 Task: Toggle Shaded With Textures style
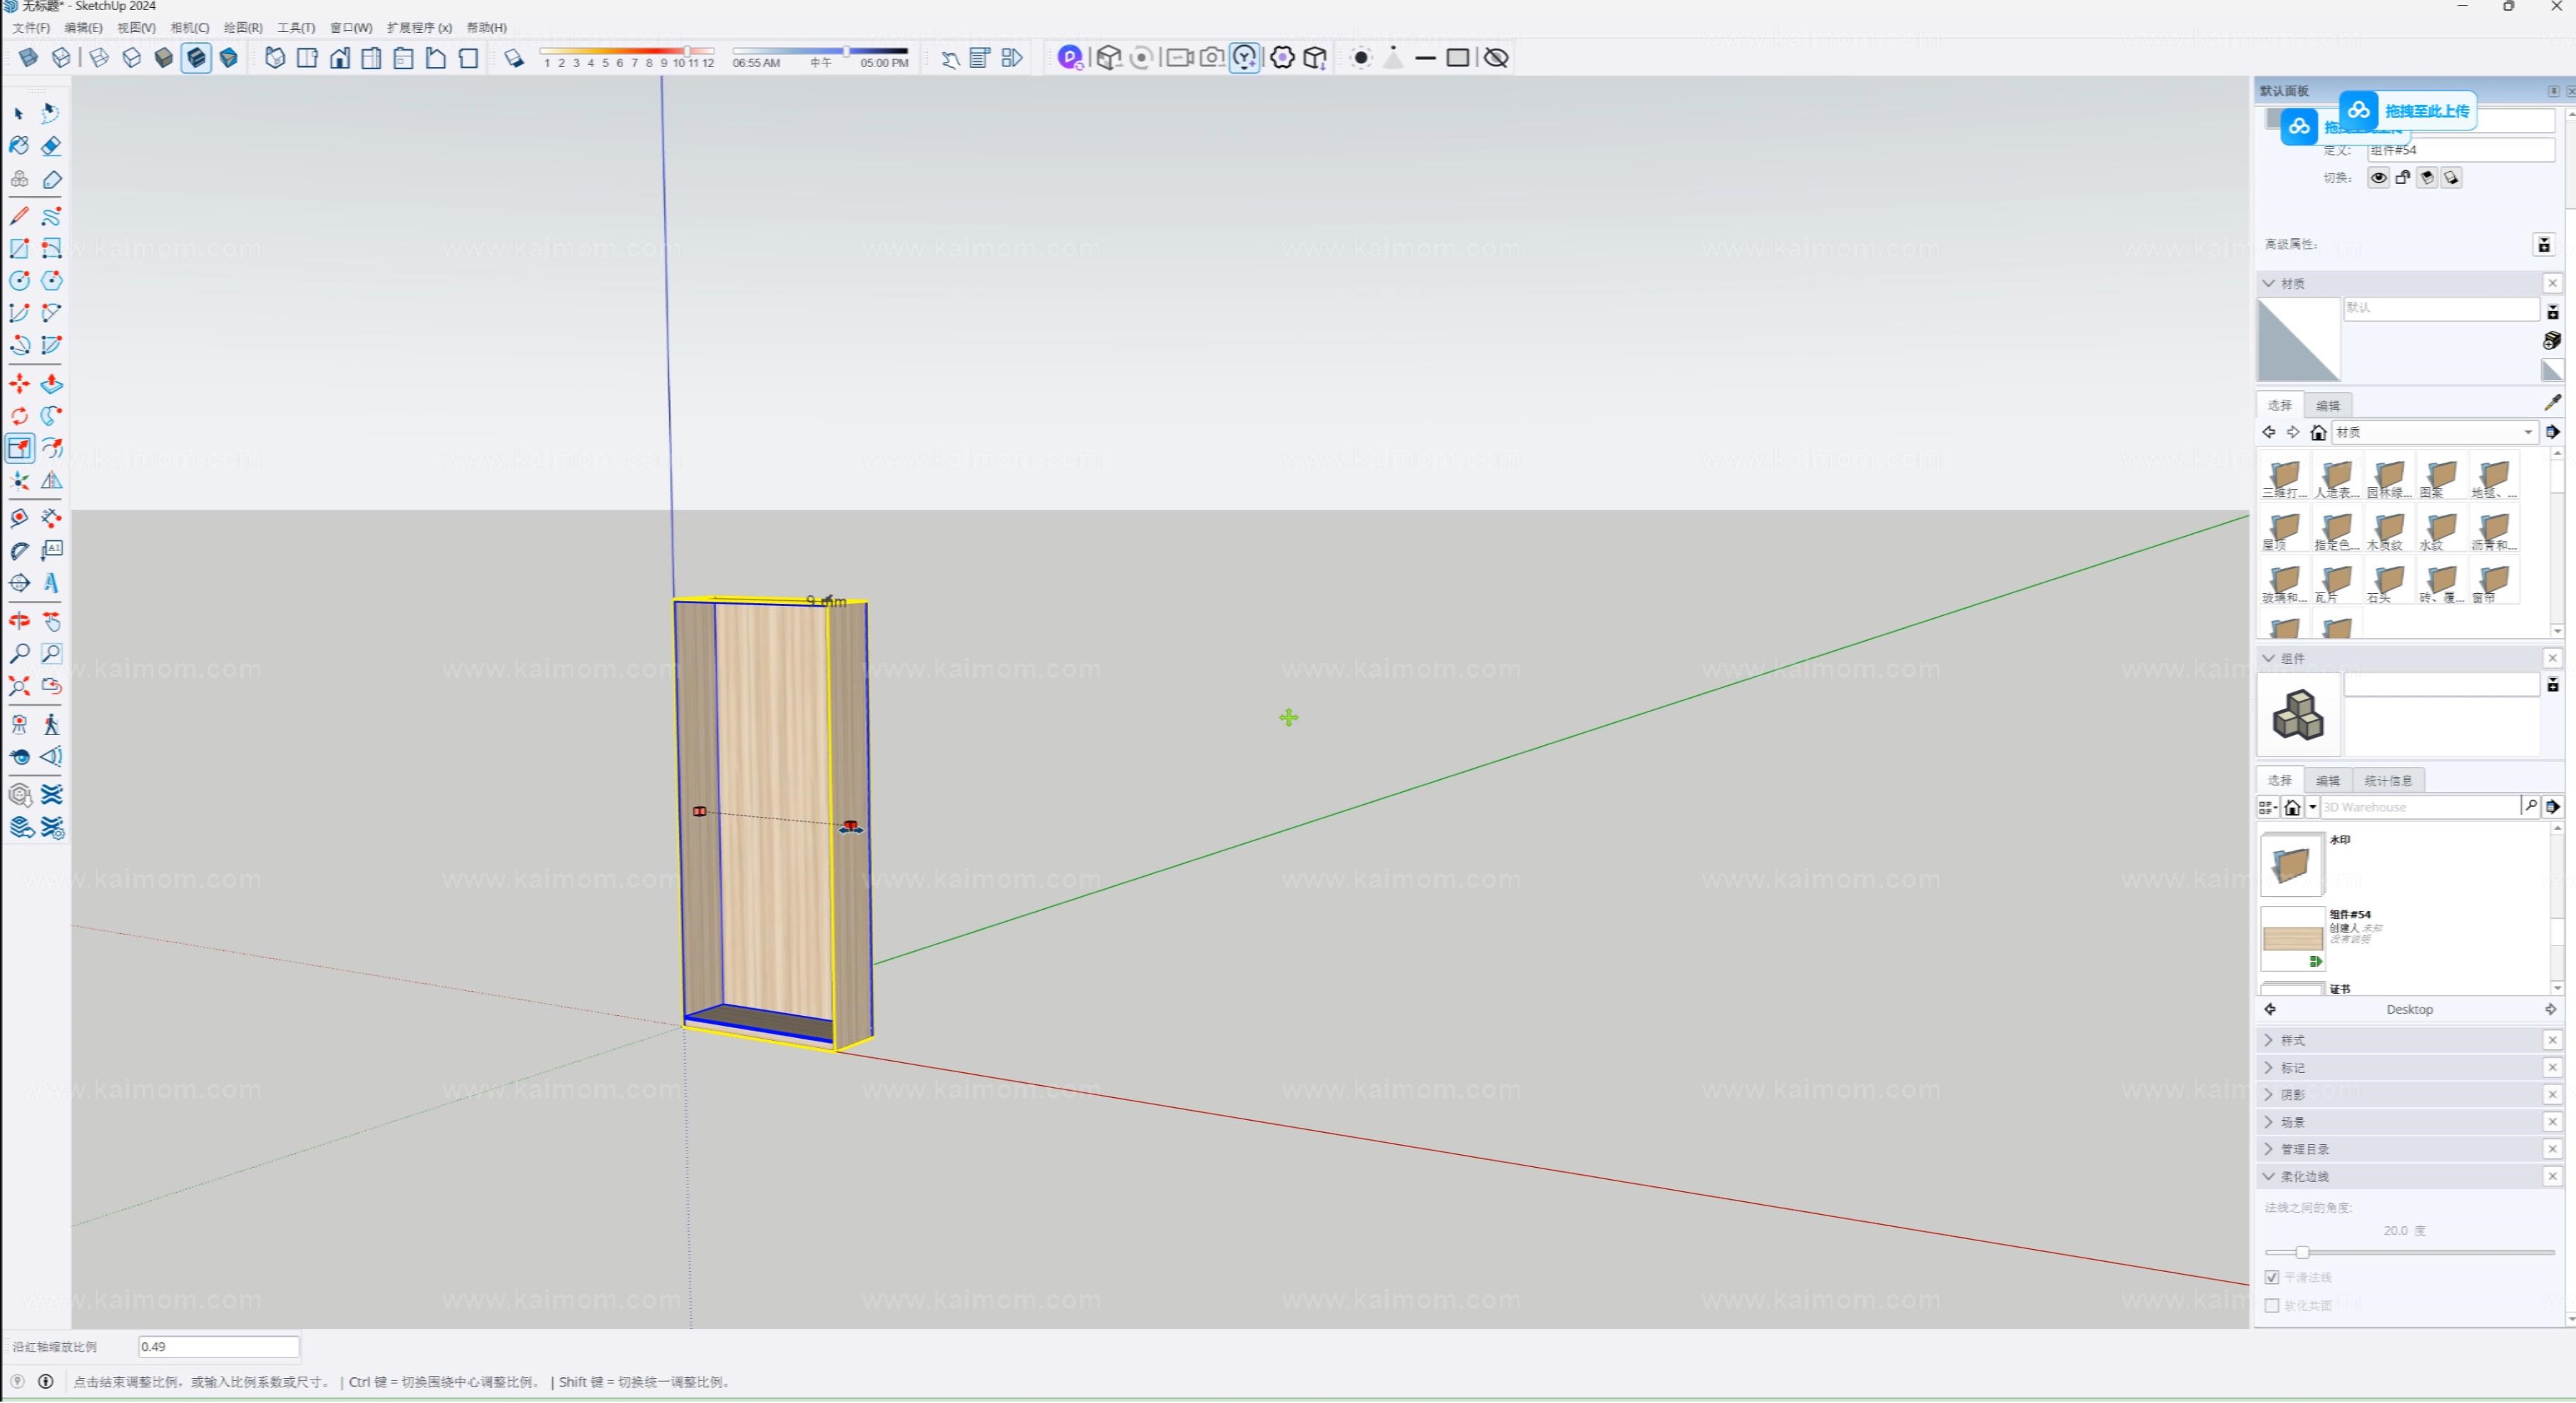point(196,58)
